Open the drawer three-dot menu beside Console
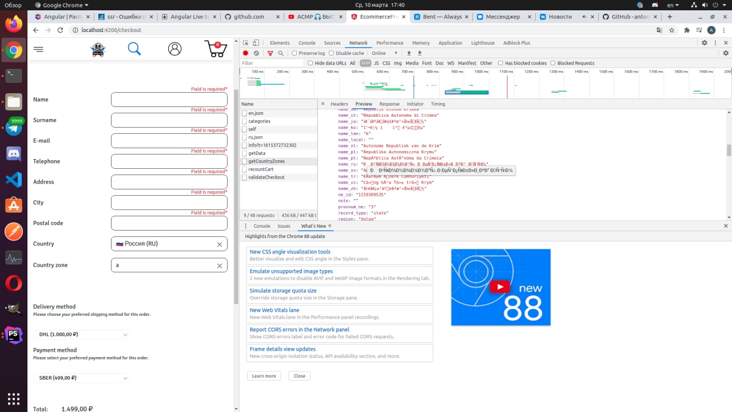Image resolution: width=732 pixels, height=412 pixels. (246, 226)
